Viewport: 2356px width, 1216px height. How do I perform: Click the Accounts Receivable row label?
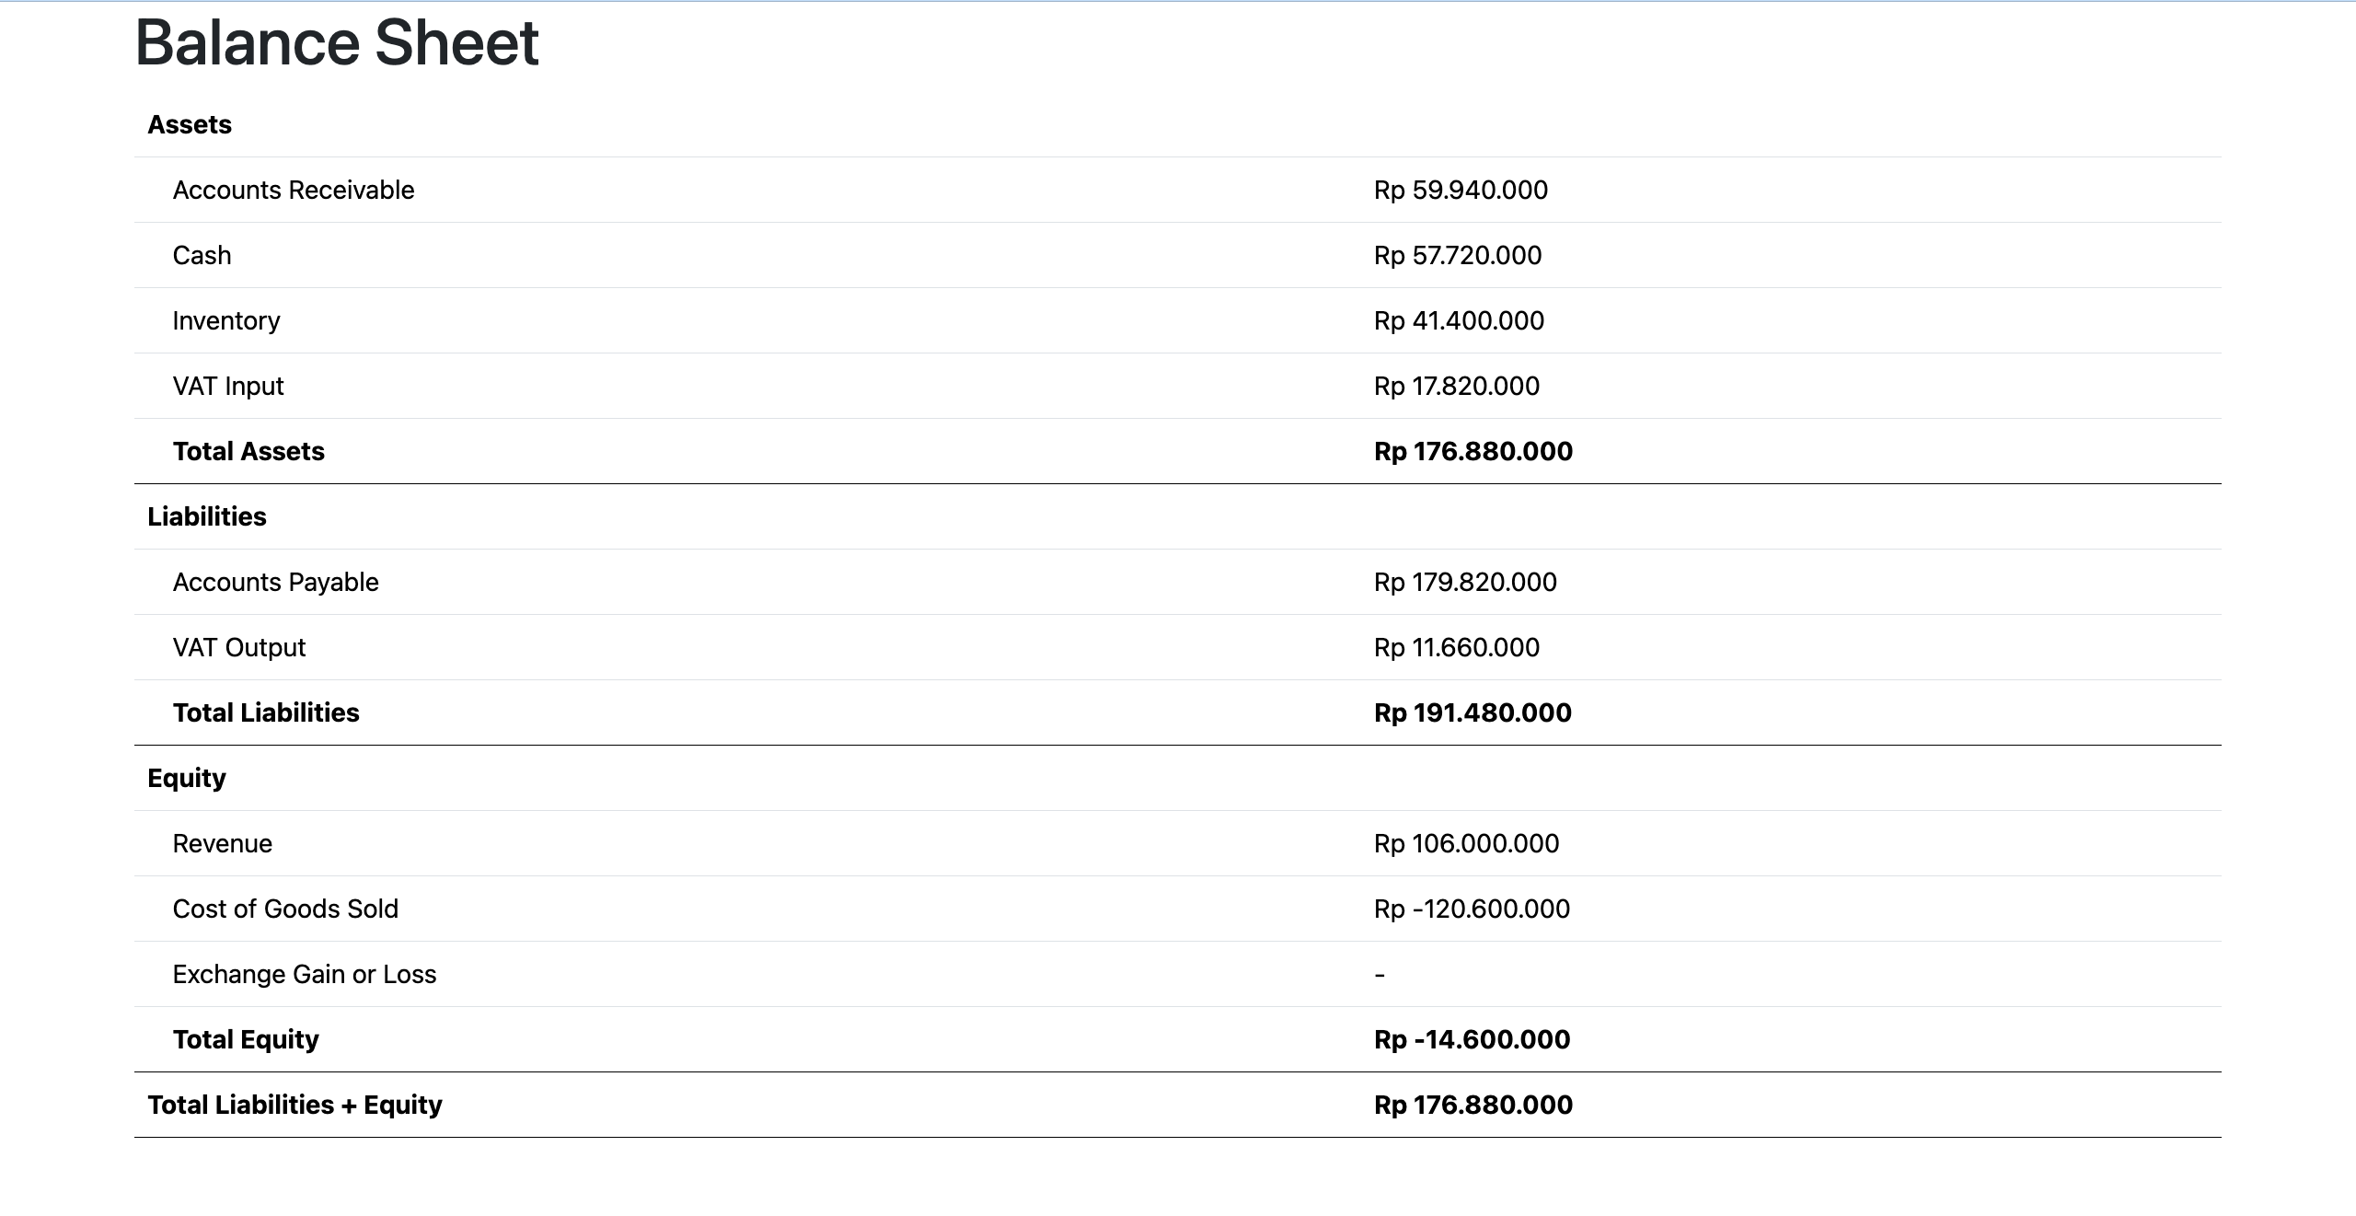click(294, 190)
